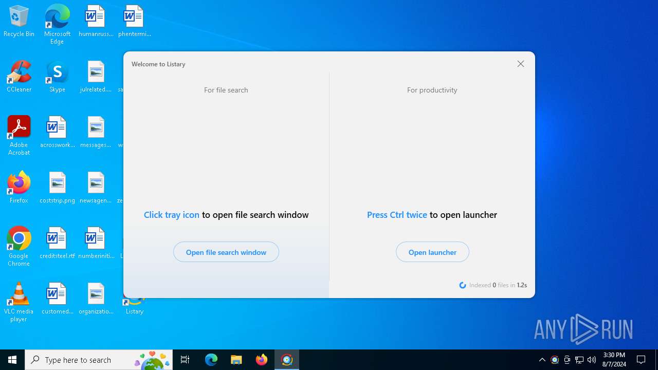This screenshot has height=370, width=658.
Task: Select CCleaner desktop shortcut
Action: click(19, 77)
